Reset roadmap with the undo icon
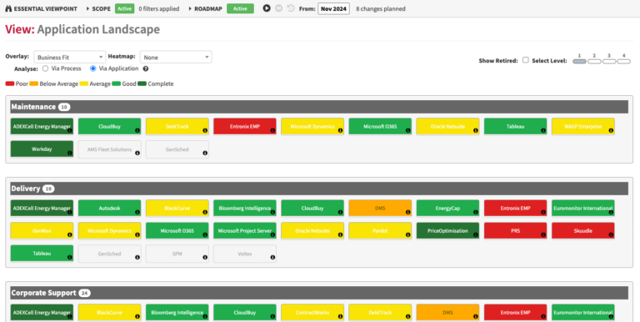 (291, 8)
